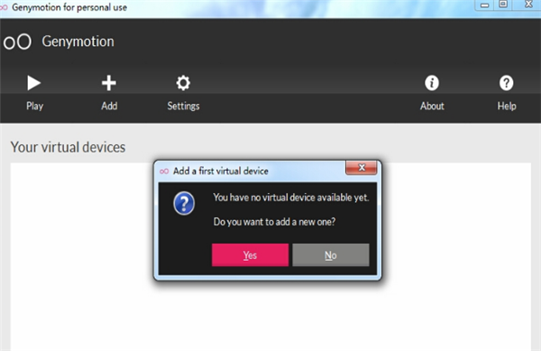Image resolution: width=541 pixels, height=351 pixels.
Task: Click "Do you want to add a new one?" text
Action: coord(274,222)
